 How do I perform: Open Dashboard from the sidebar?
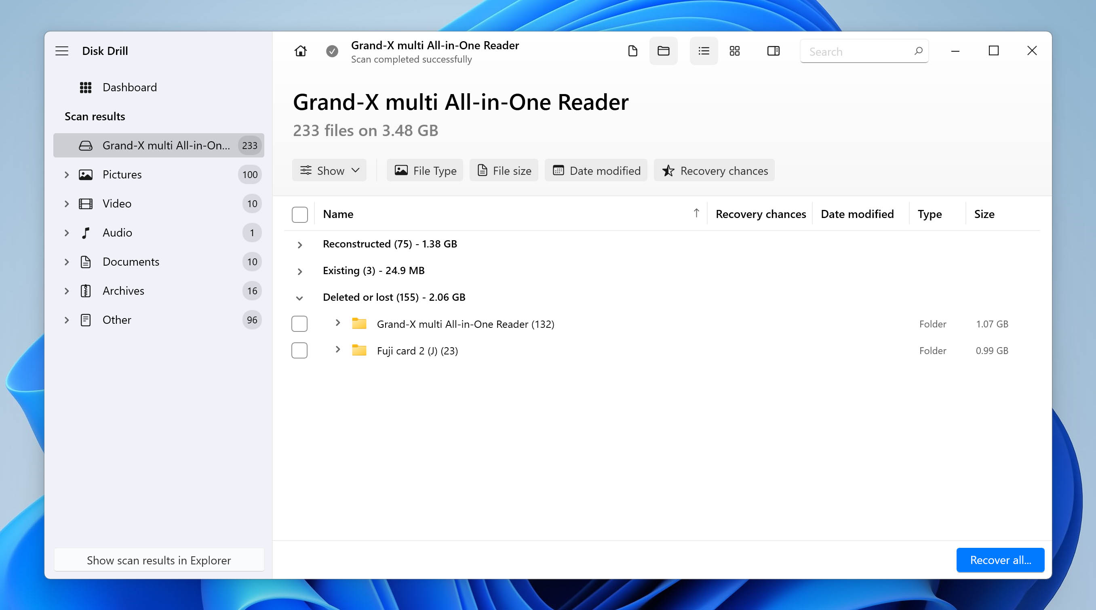pyautogui.click(x=129, y=88)
